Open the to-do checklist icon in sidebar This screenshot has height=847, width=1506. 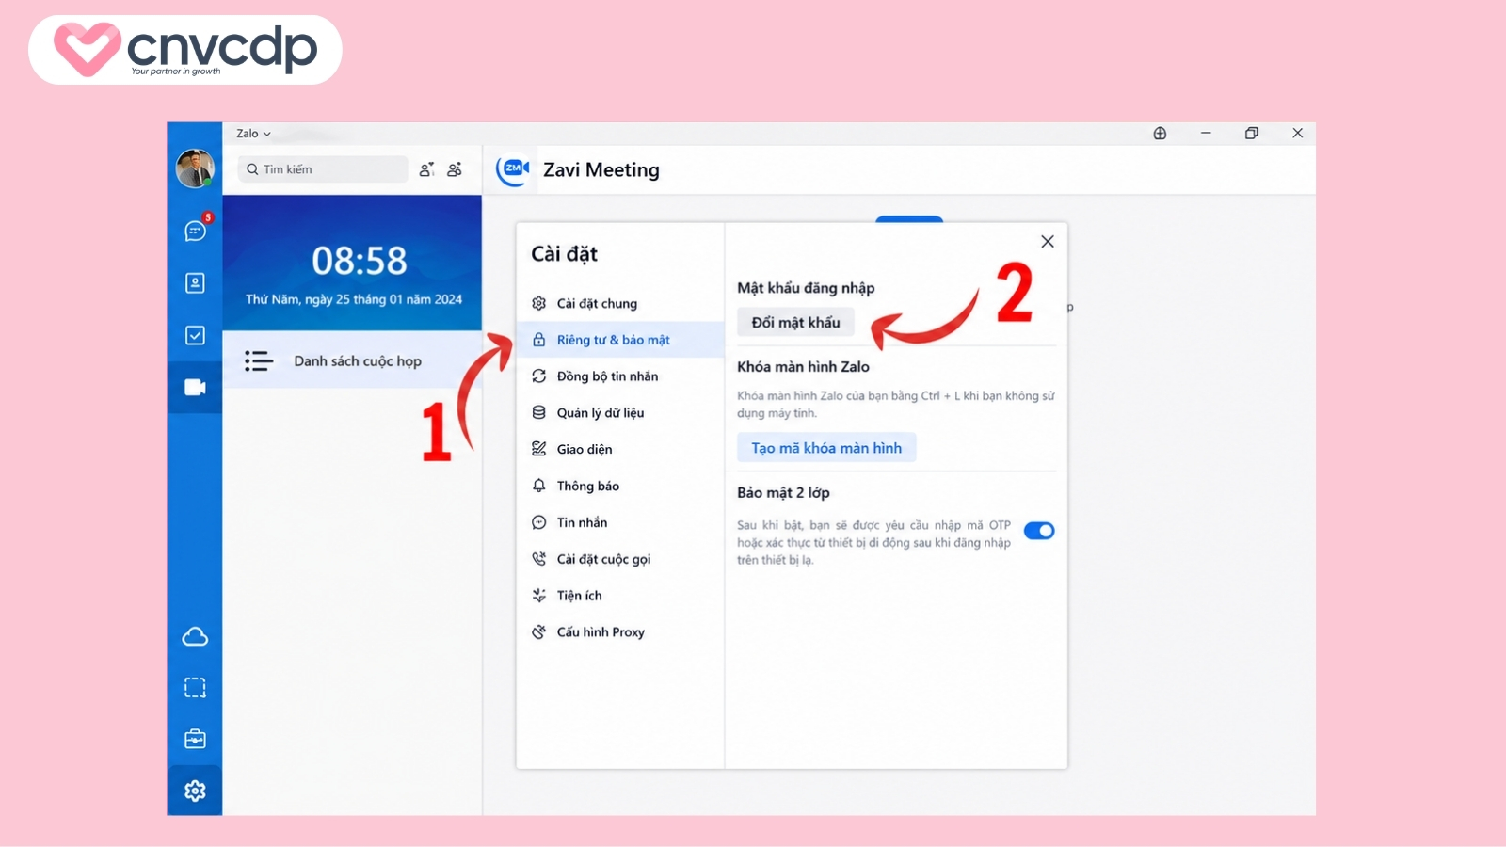(x=195, y=335)
